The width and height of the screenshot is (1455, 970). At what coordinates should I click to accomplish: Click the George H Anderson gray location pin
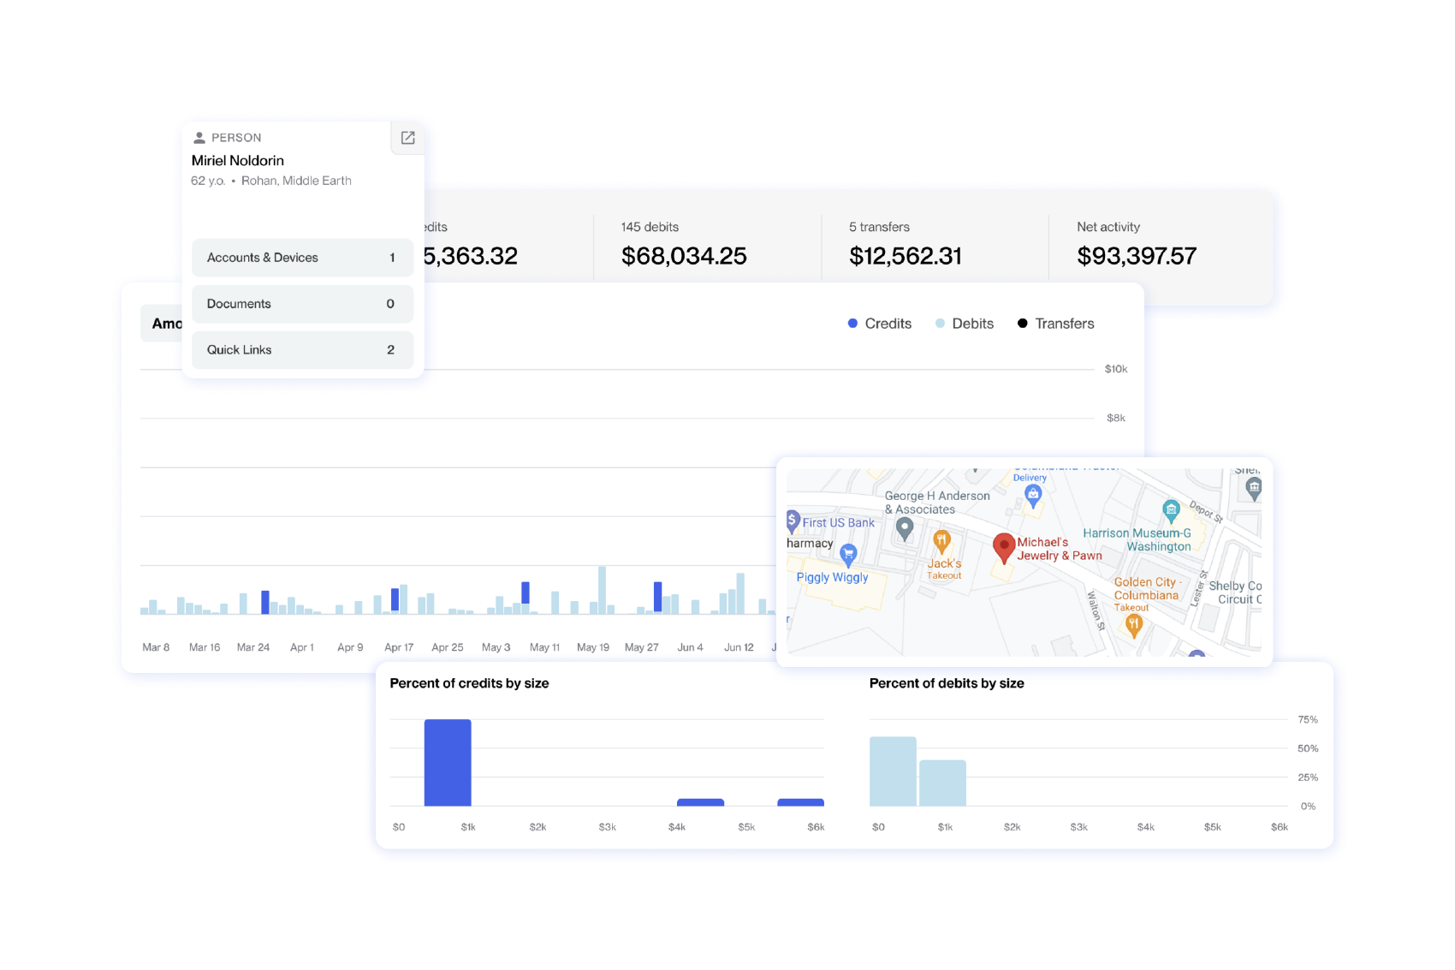click(x=905, y=529)
